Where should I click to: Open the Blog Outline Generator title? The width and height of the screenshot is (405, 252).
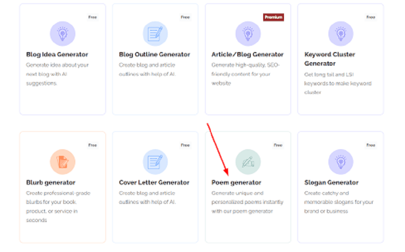[x=155, y=55]
